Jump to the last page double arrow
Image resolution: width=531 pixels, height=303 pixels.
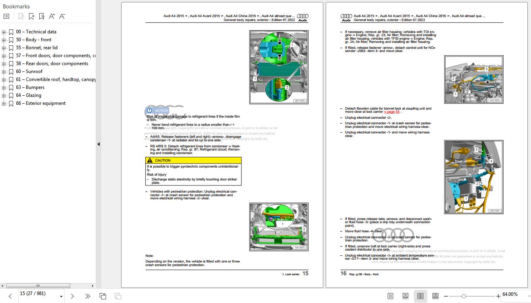(x=87, y=296)
